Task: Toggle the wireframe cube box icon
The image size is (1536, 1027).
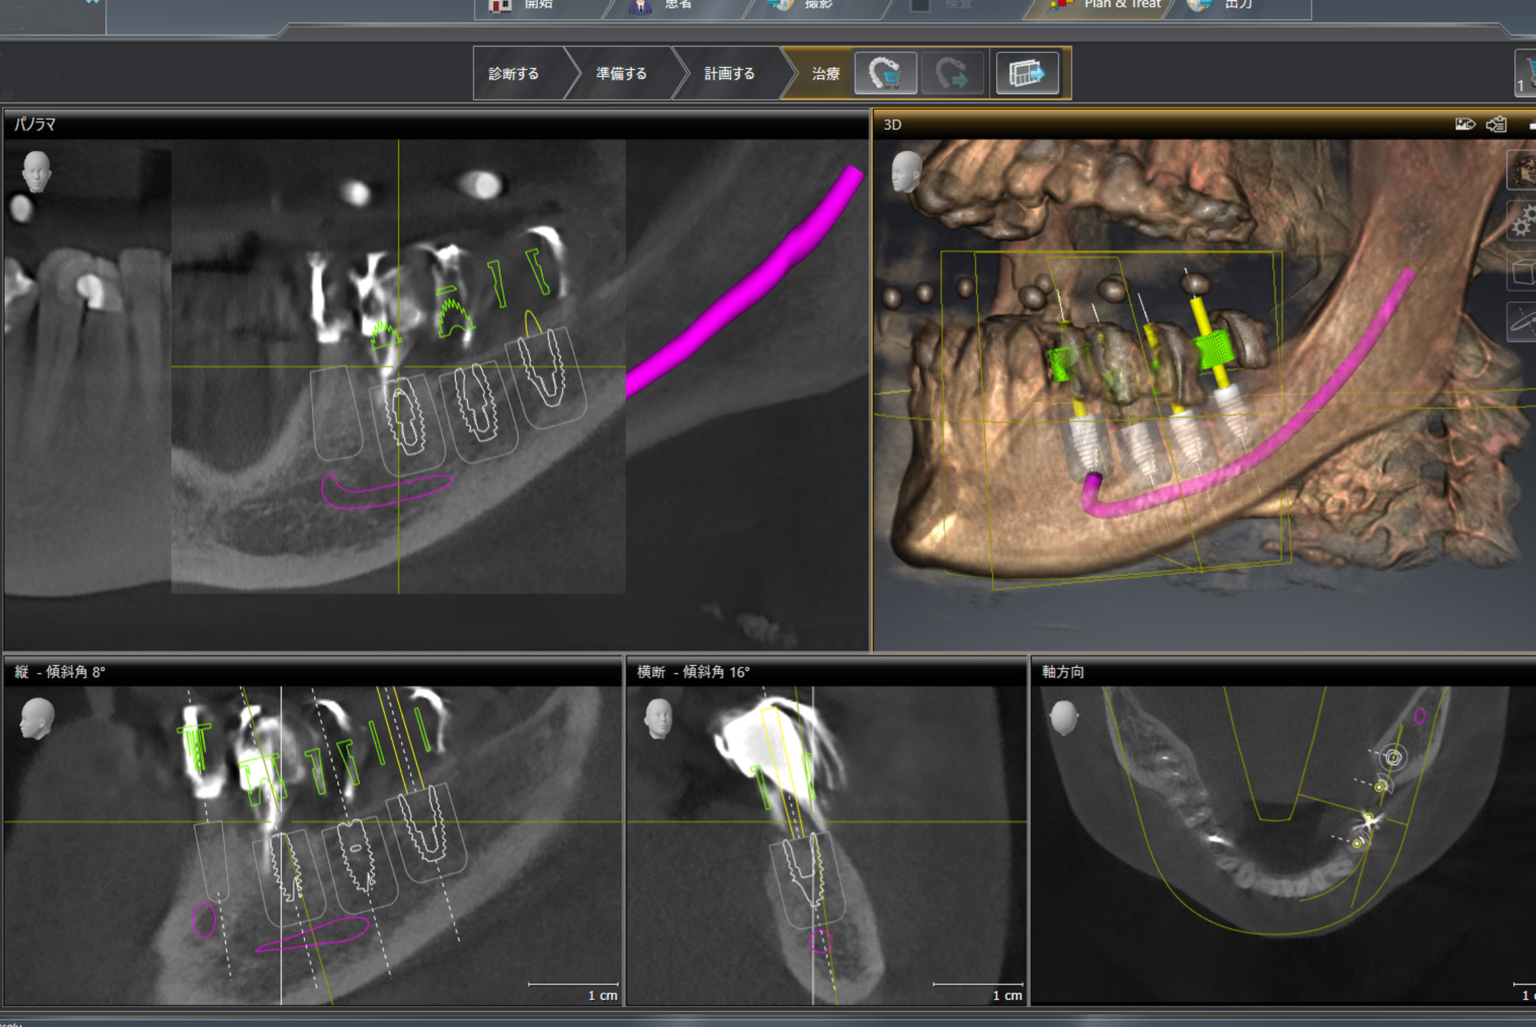Action: [1523, 273]
